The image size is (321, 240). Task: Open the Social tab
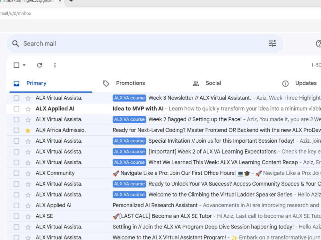(213, 83)
